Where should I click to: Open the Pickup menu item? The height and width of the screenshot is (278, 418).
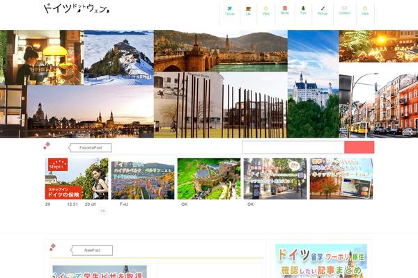coord(323,11)
